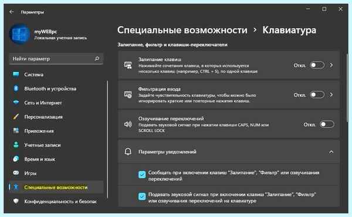Open Залипание клавиш details chevron

[x=331, y=65]
